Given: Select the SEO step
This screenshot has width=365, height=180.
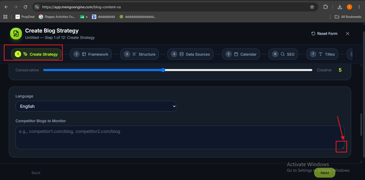Looking at the screenshot, I should point(283,54).
